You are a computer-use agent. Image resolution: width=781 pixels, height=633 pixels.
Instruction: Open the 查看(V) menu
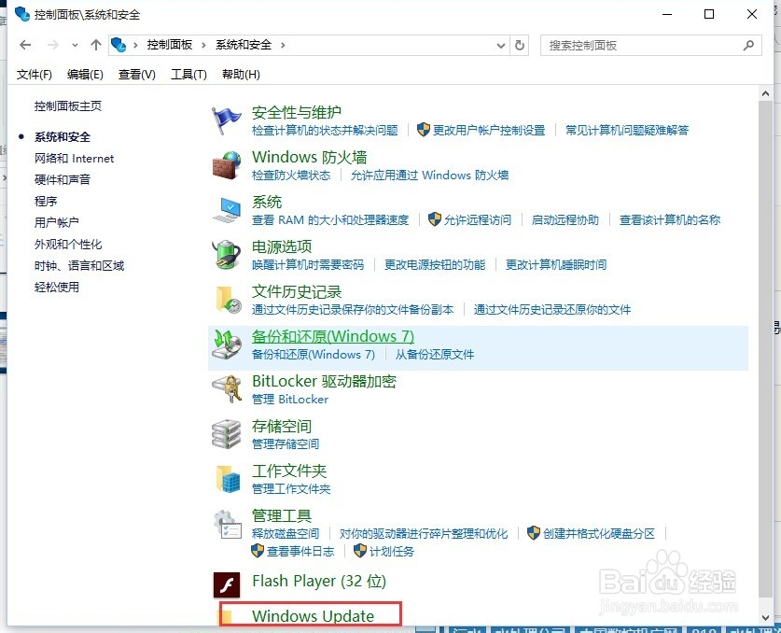[137, 75]
